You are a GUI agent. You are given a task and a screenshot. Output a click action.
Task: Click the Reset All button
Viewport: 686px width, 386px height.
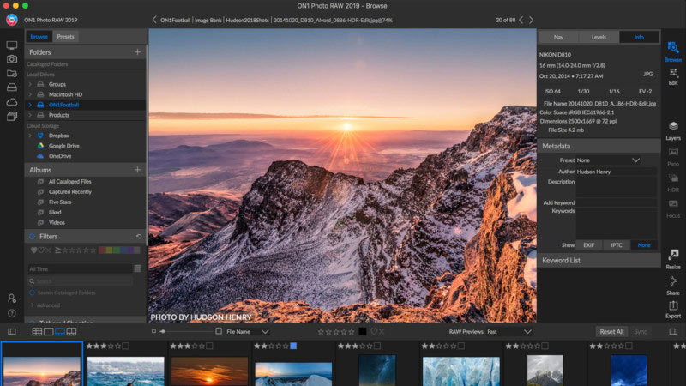[611, 331]
